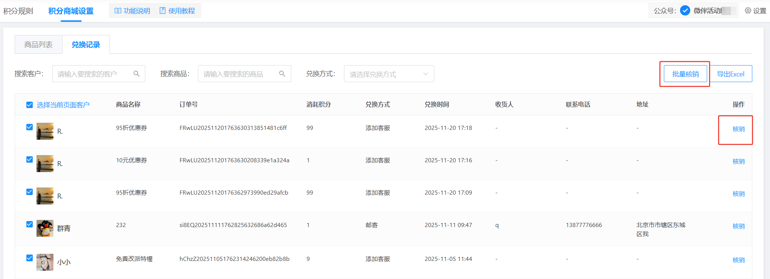Screen dimensions: 770x279
Task: Click the product search magnifier icon
Action: (282, 74)
